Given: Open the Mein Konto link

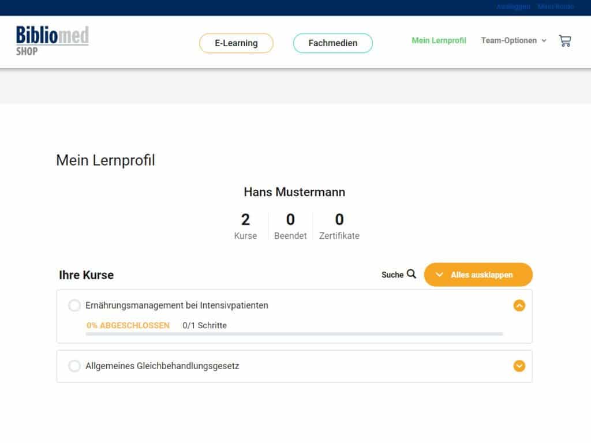Looking at the screenshot, I should click(x=555, y=7).
